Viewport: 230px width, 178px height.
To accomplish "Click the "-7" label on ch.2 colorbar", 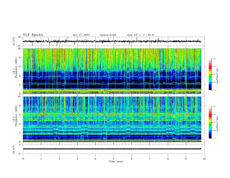I will 214,138.
